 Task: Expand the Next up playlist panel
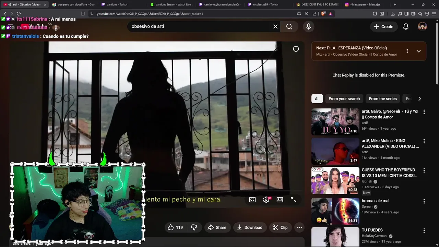pyautogui.click(x=418, y=51)
